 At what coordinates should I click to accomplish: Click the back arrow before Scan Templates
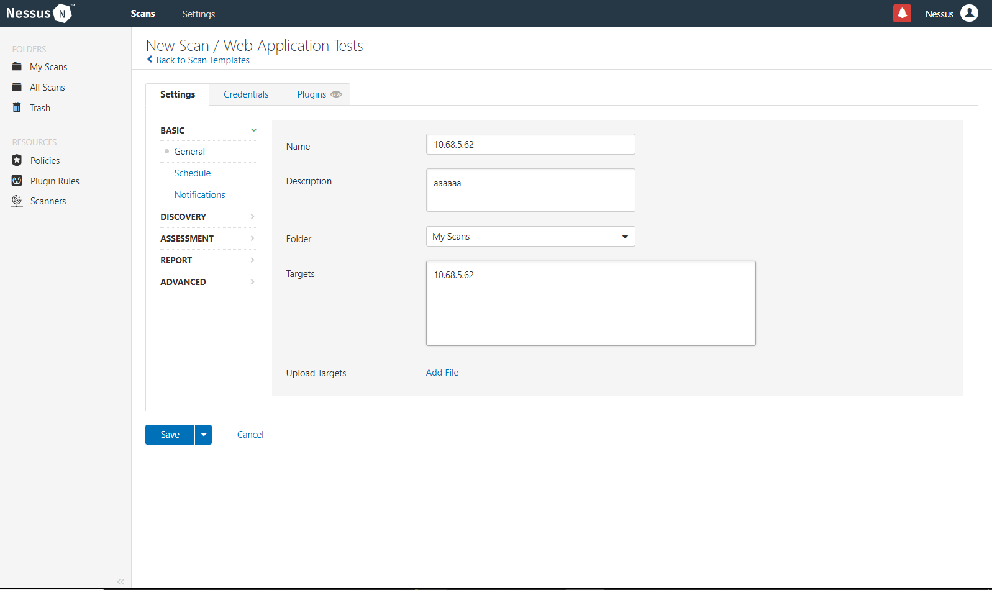click(x=150, y=60)
